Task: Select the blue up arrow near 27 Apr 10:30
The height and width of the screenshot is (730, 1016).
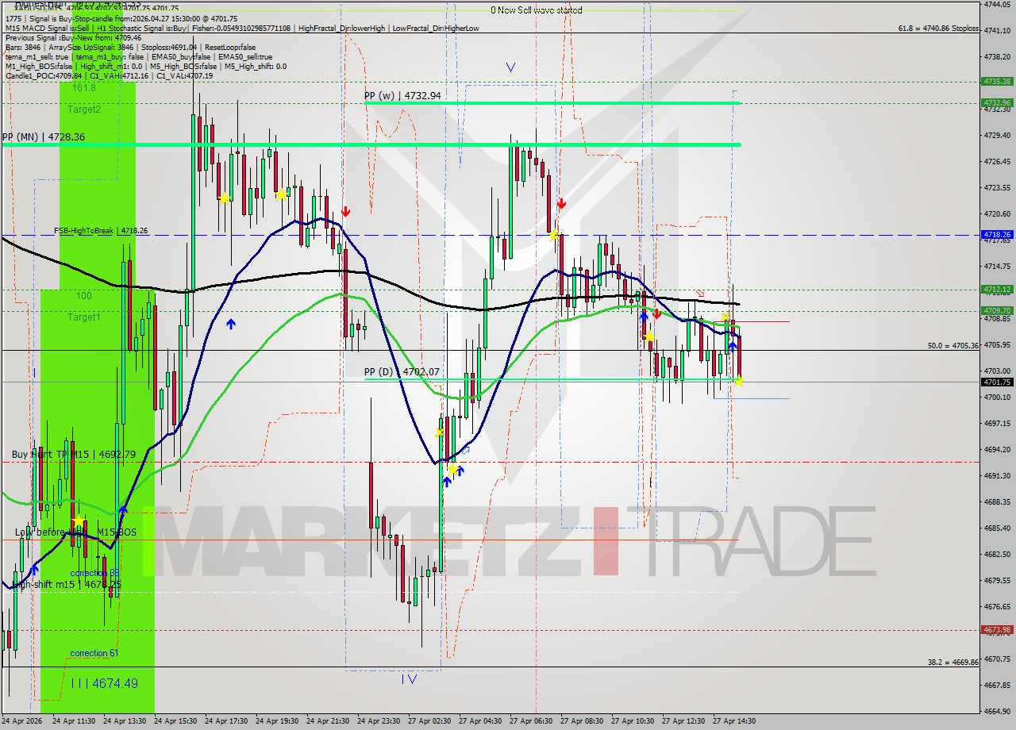Action: tap(644, 317)
